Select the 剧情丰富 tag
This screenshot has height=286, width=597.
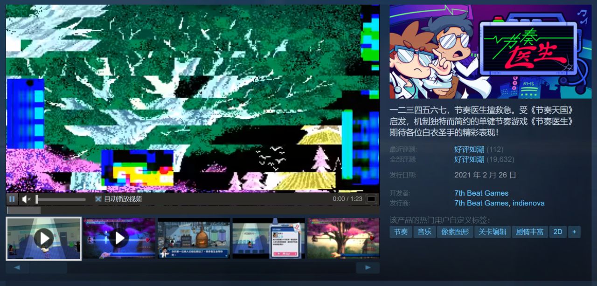[530, 232]
